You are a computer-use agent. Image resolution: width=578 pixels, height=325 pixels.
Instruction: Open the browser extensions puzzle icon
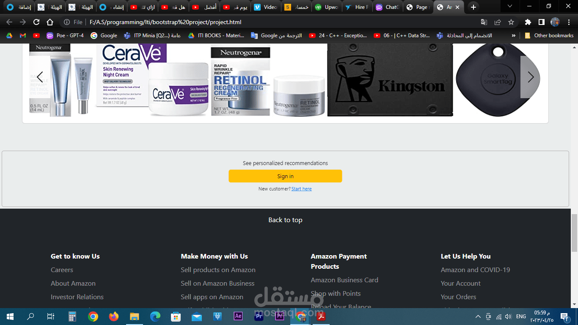tap(528, 22)
